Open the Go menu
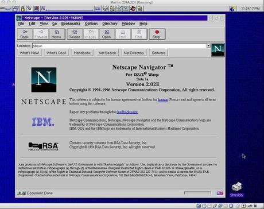This screenshot has height=209, width=264. 55,24
